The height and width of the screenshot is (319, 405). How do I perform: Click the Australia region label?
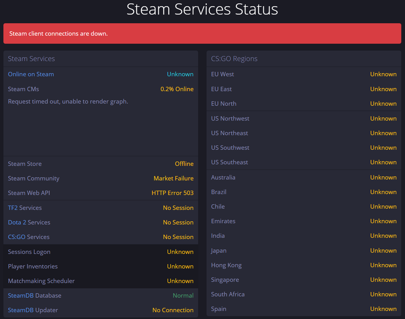(223, 177)
